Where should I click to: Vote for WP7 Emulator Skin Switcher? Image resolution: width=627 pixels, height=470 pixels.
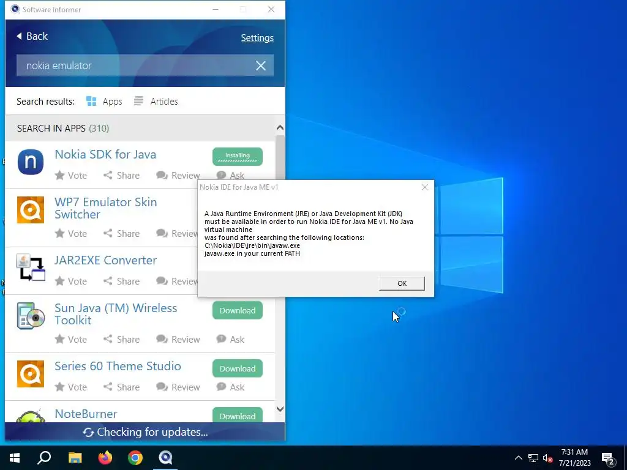click(71, 233)
